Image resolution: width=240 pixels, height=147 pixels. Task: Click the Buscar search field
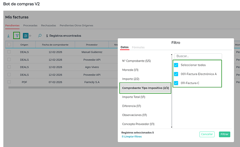(198, 56)
